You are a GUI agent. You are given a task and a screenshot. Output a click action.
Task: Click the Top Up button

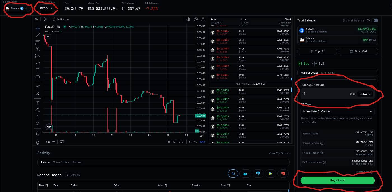pyautogui.click(x=317, y=51)
